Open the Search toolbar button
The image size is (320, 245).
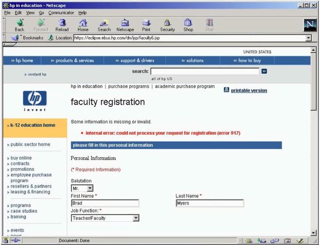pyautogui.click(x=104, y=25)
